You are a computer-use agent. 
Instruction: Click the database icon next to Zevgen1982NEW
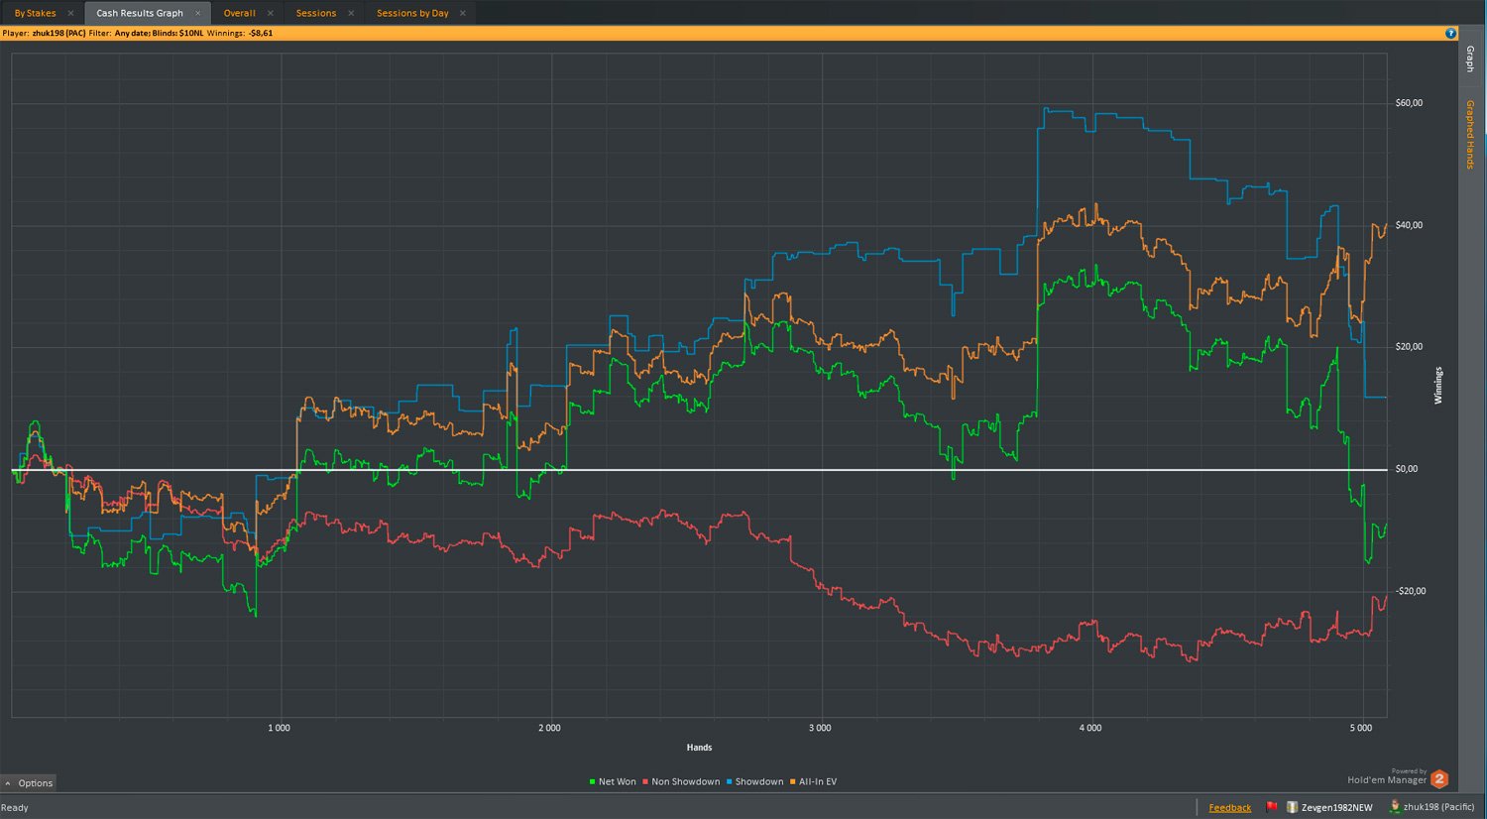tap(1292, 807)
